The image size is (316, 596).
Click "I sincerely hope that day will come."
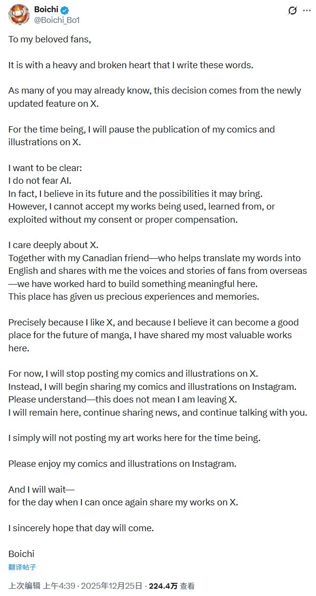click(81, 528)
